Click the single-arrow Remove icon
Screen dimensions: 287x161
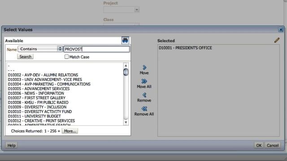144,95
